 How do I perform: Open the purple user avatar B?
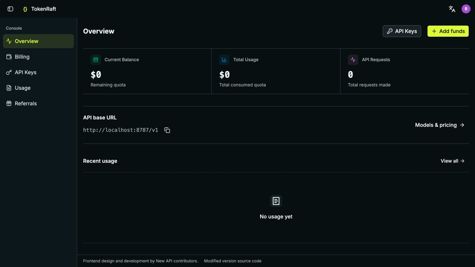click(466, 9)
